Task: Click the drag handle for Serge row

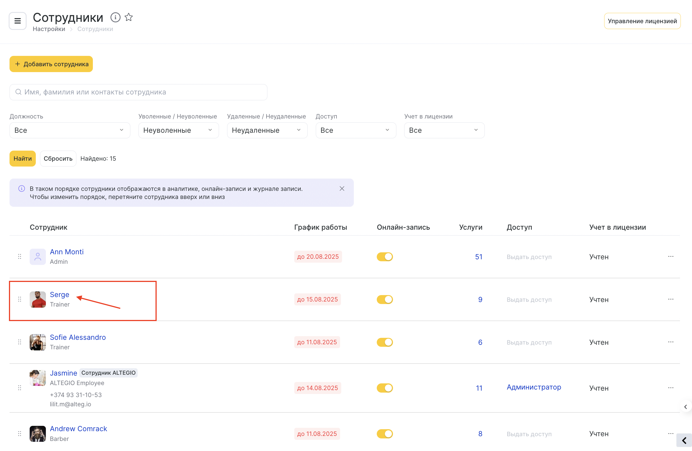Action: point(20,299)
